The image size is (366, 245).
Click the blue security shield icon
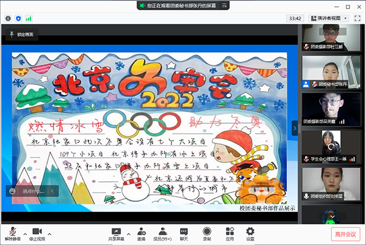pyautogui.click(x=18, y=18)
